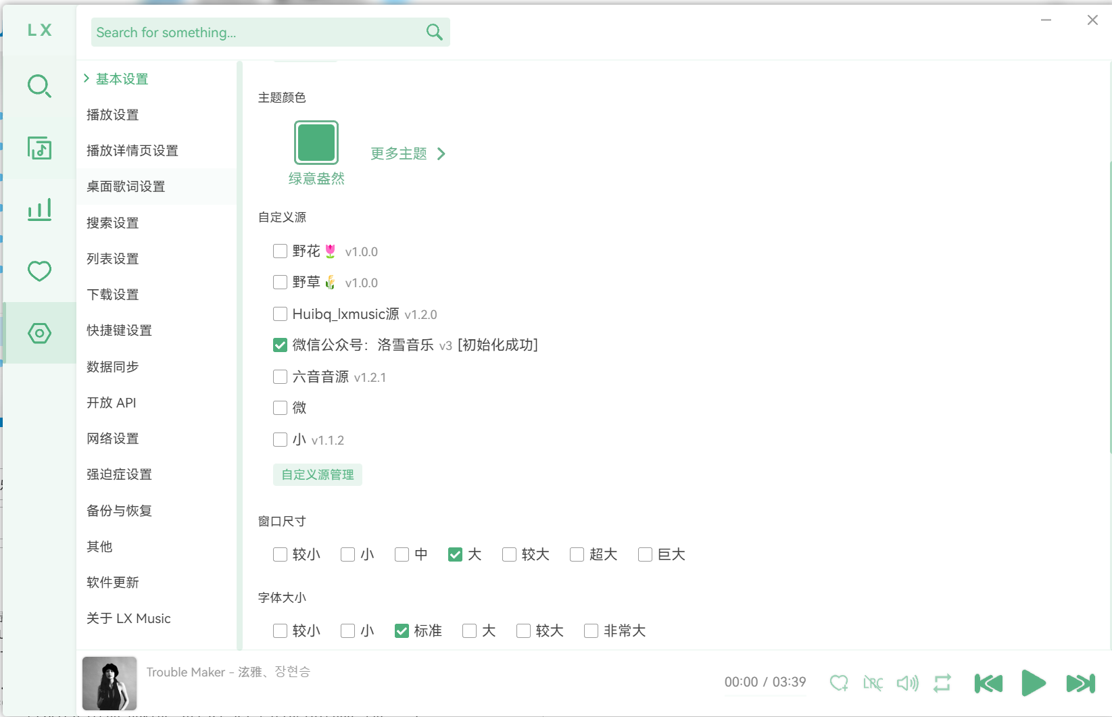Select the 超大 window size option

tap(577, 555)
